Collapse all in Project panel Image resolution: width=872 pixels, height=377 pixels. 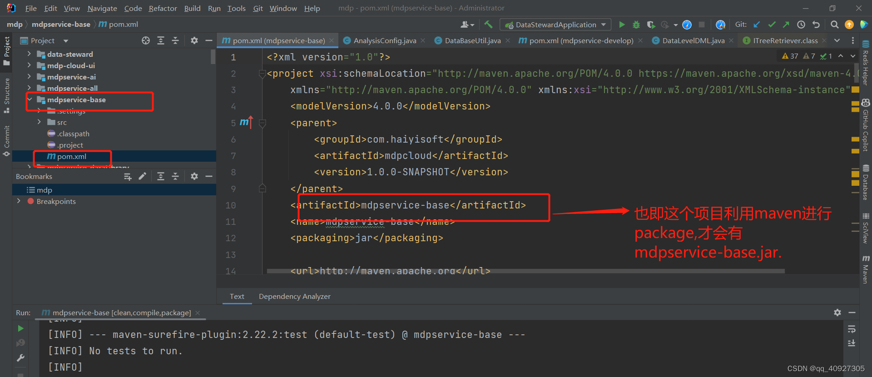tap(175, 40)
